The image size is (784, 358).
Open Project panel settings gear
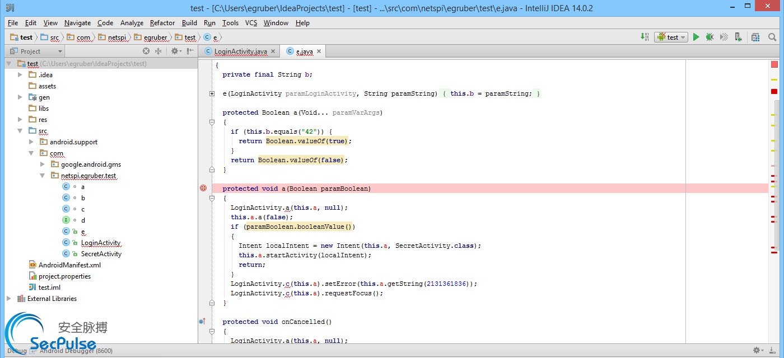(x=176, y=51)
